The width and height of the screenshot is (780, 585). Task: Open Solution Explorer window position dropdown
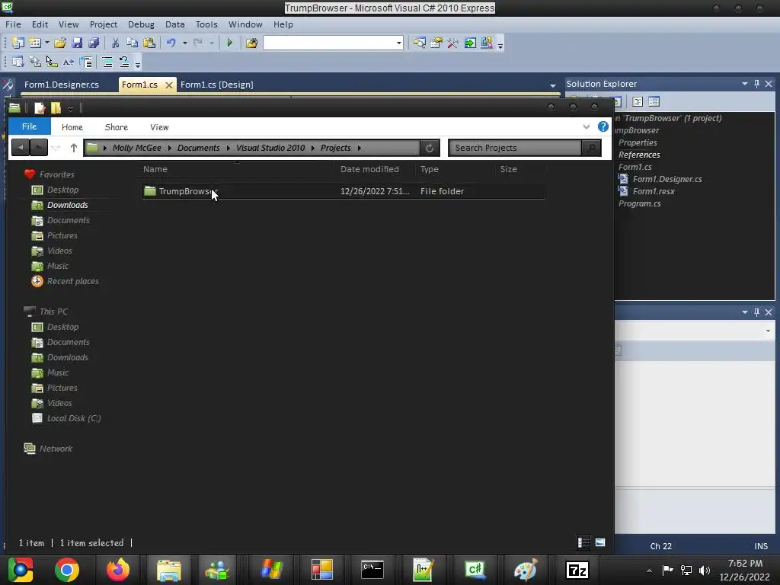[745, 84]
